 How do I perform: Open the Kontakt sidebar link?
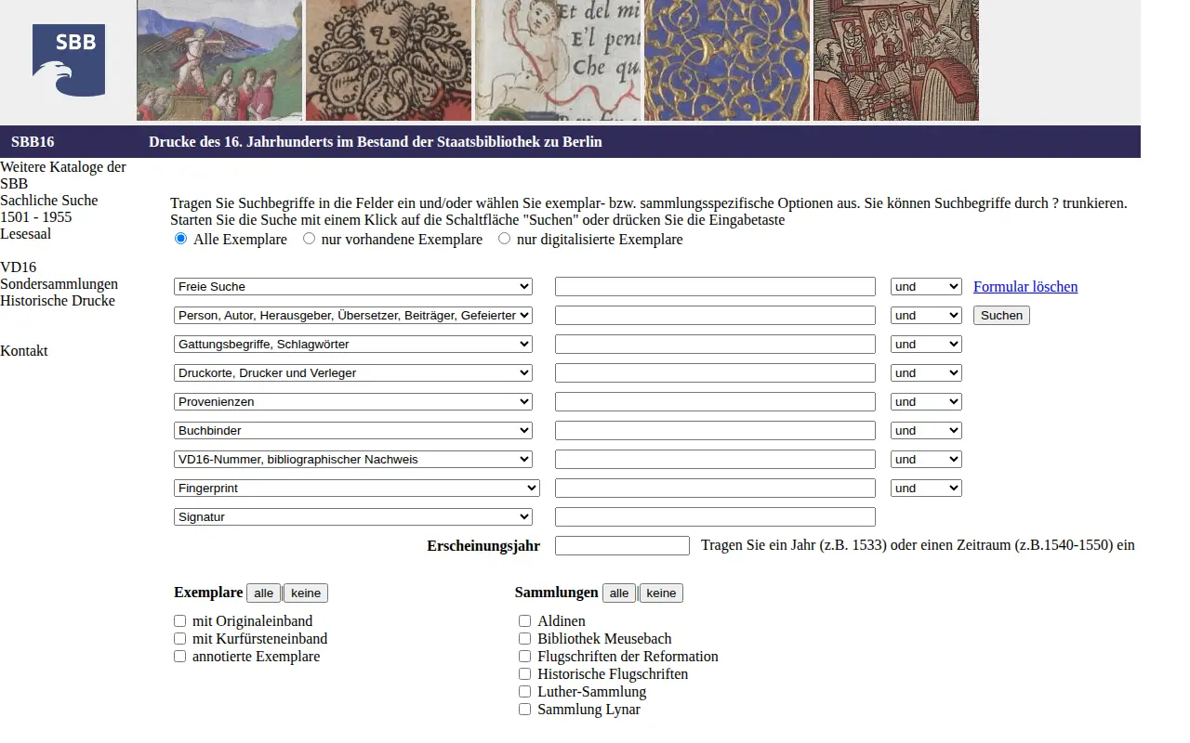(x=24, y=351)
